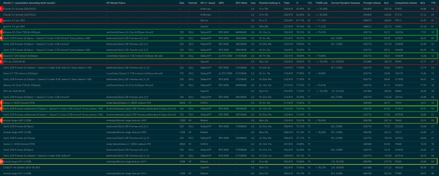Click the '325/410' total score
The image size is (439, 176).
pyautogui.click(x=288, y=38)
